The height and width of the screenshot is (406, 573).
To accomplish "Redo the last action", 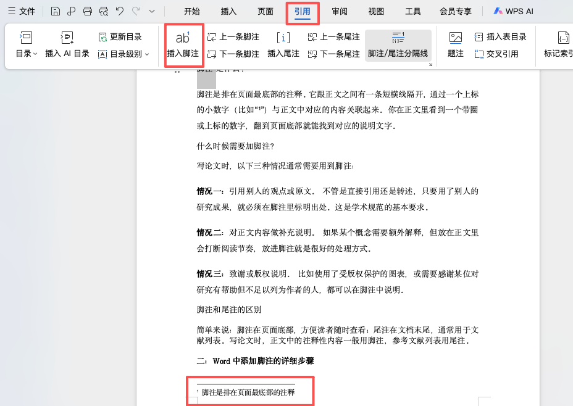I will tap(136, 11).
